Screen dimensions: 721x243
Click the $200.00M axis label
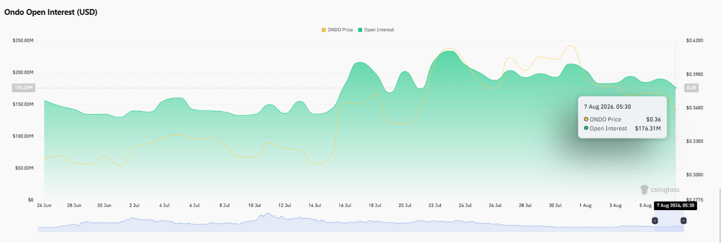[x=23, y=72]
